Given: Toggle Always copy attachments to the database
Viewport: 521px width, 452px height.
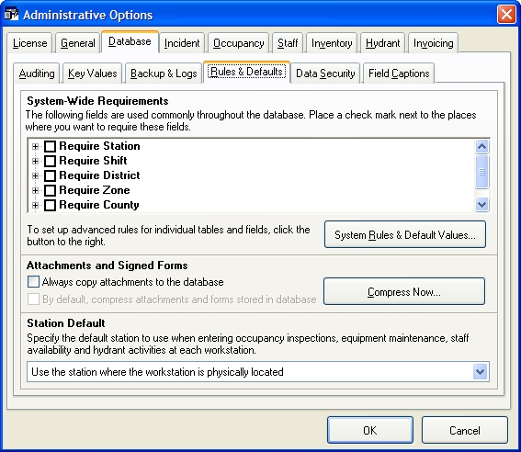Looking at the screenshot, I should point(33,282).
